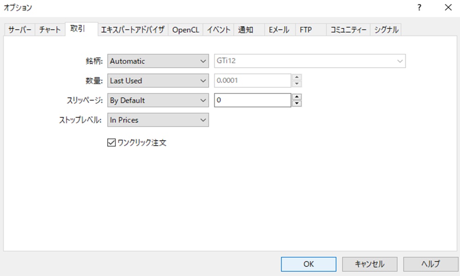Switch to the コミュニティー tab
The height and width of the screenshot is (276, 460).
(348, 29)
